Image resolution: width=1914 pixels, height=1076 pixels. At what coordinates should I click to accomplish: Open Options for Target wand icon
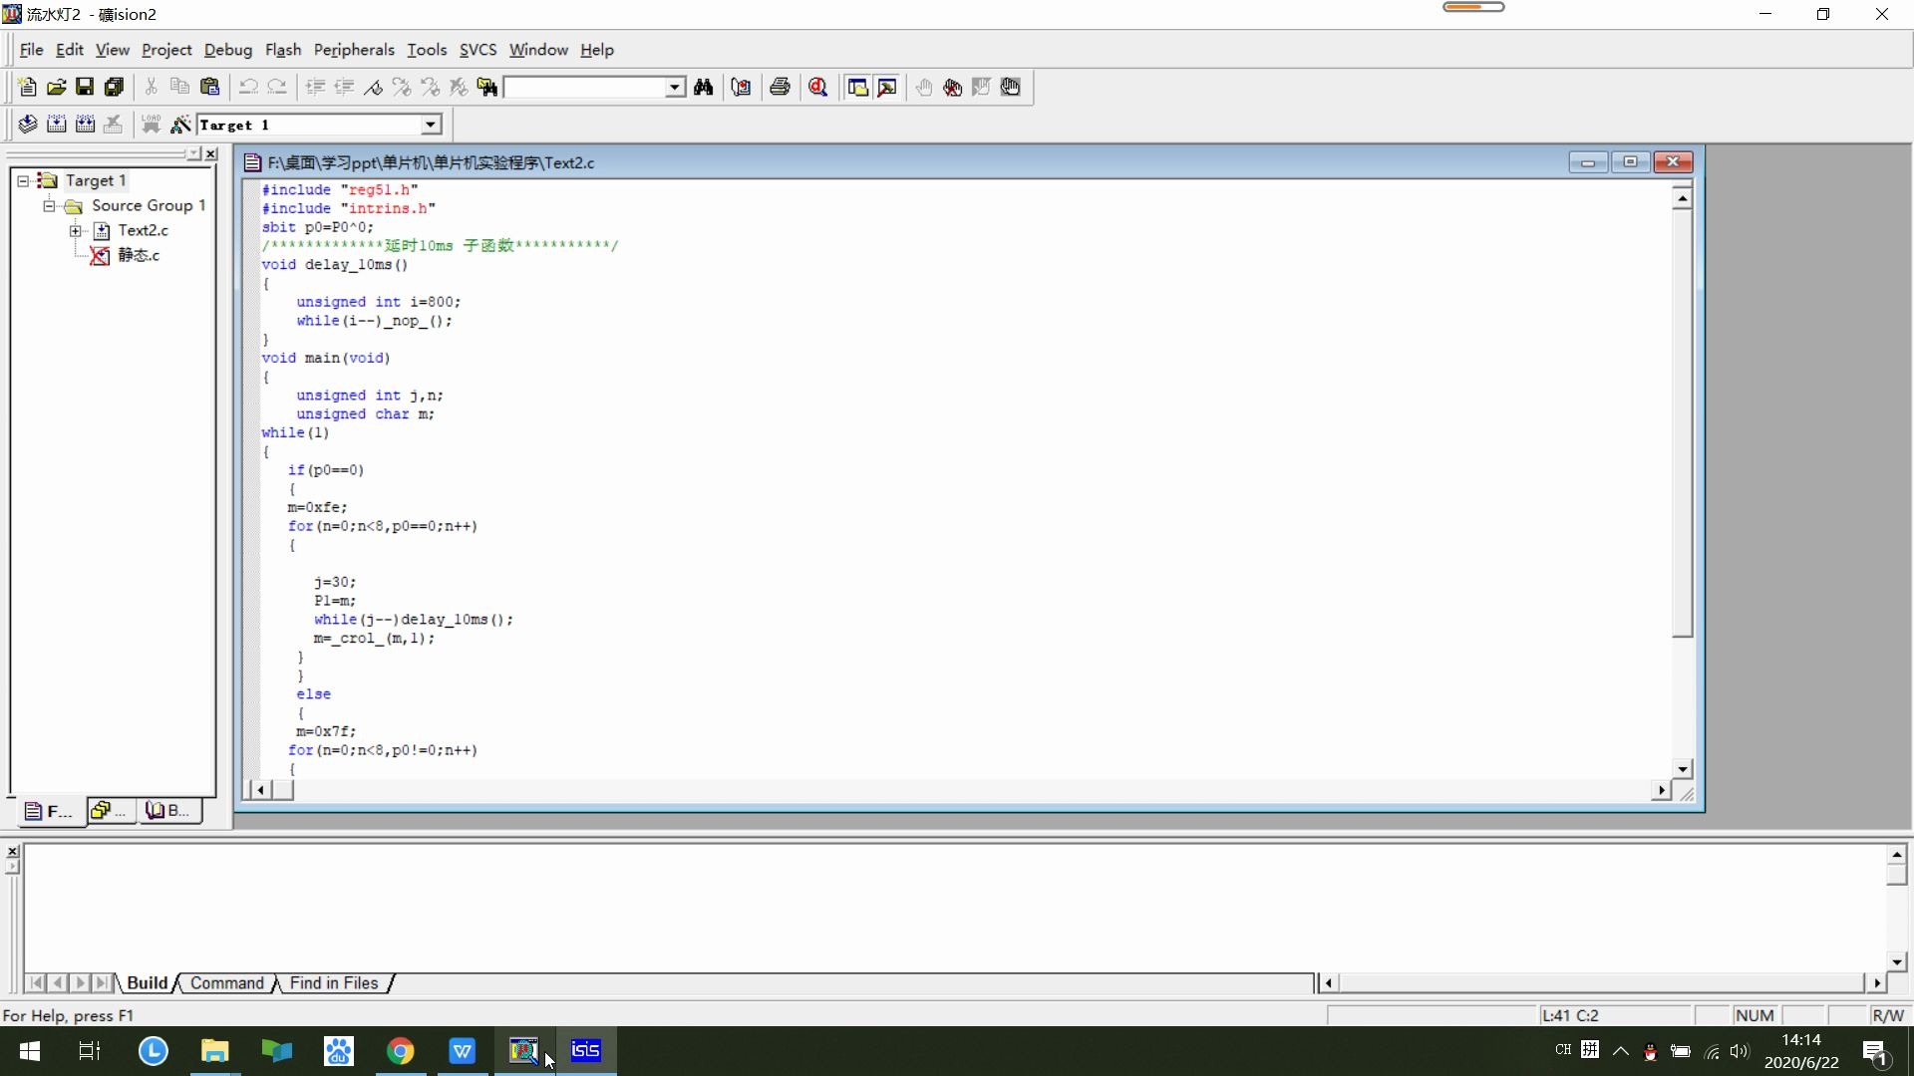(180, 125)
